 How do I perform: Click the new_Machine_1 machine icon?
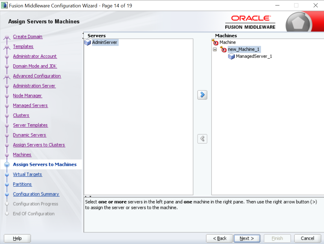(x=223, y=49)
